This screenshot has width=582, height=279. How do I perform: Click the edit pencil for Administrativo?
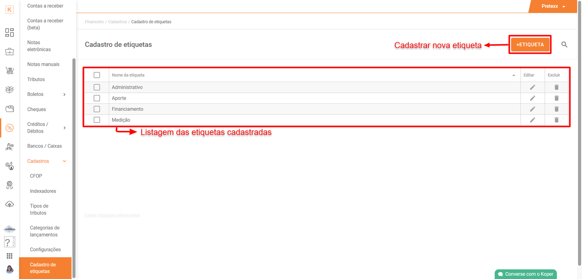[x=532, y=87]
